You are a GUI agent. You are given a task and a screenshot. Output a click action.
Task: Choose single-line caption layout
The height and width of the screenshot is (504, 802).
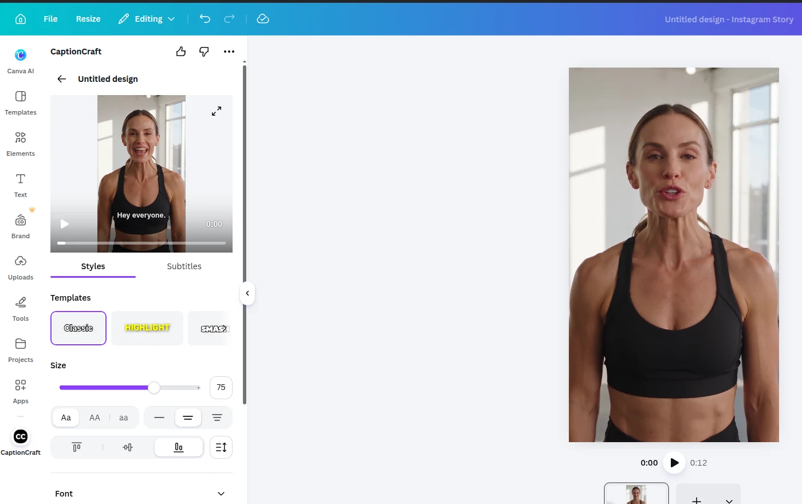(159, 418)
